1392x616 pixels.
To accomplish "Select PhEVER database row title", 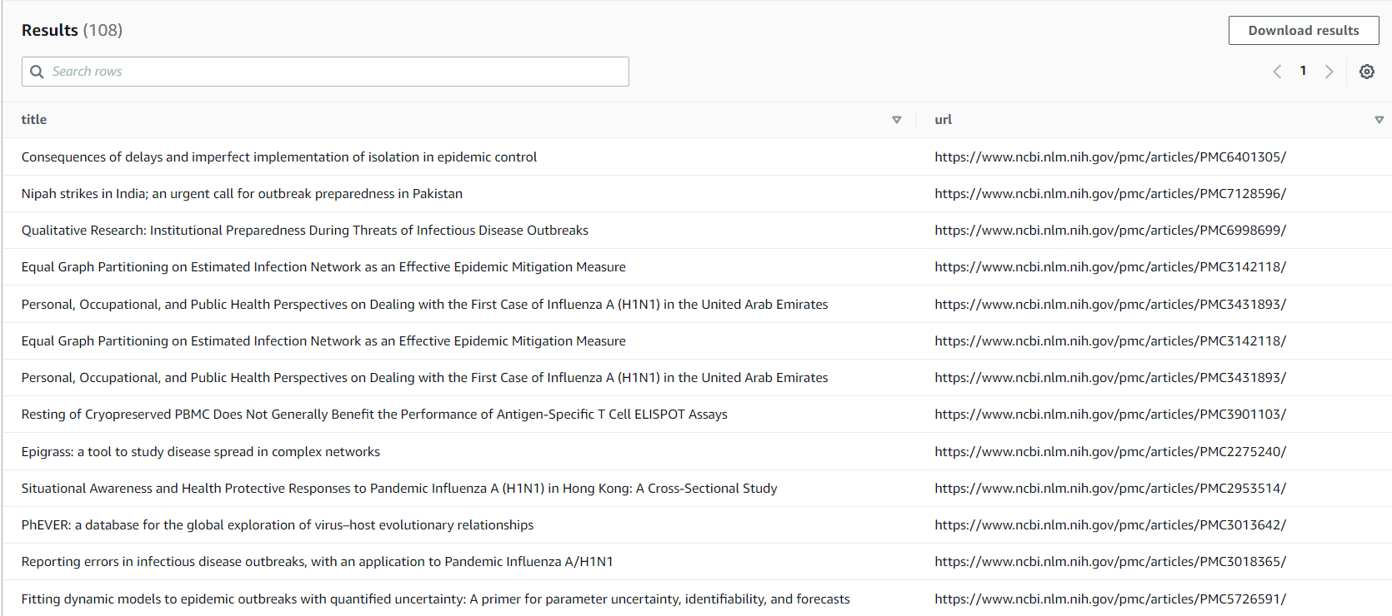I will (x=277, y=525).
